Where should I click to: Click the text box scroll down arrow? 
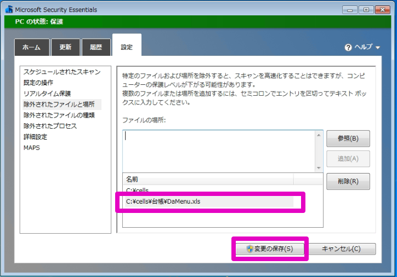(319, 168)
